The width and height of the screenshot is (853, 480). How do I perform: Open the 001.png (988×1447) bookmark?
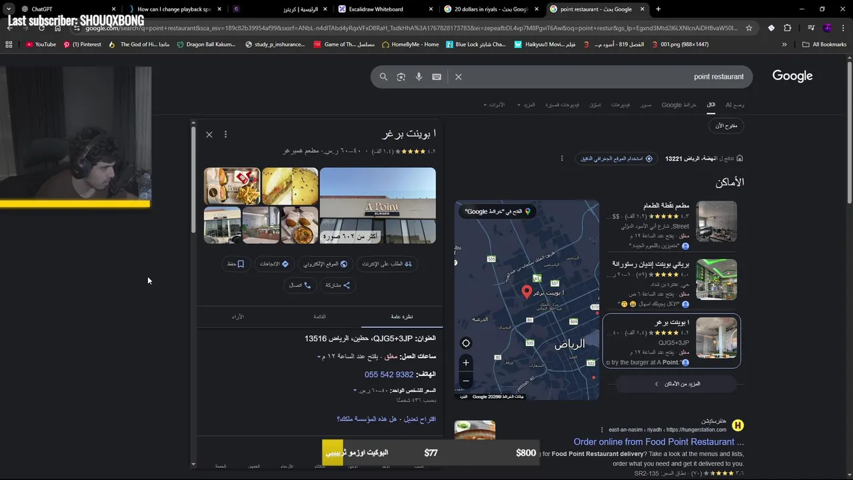[x=680, y=45]
